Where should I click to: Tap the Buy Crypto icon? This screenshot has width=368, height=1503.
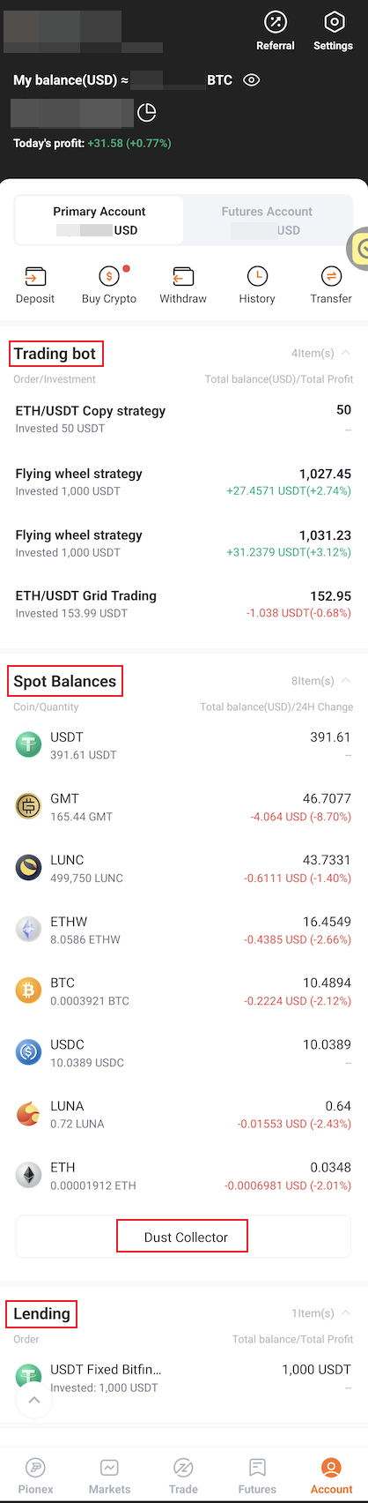[109, 277]
